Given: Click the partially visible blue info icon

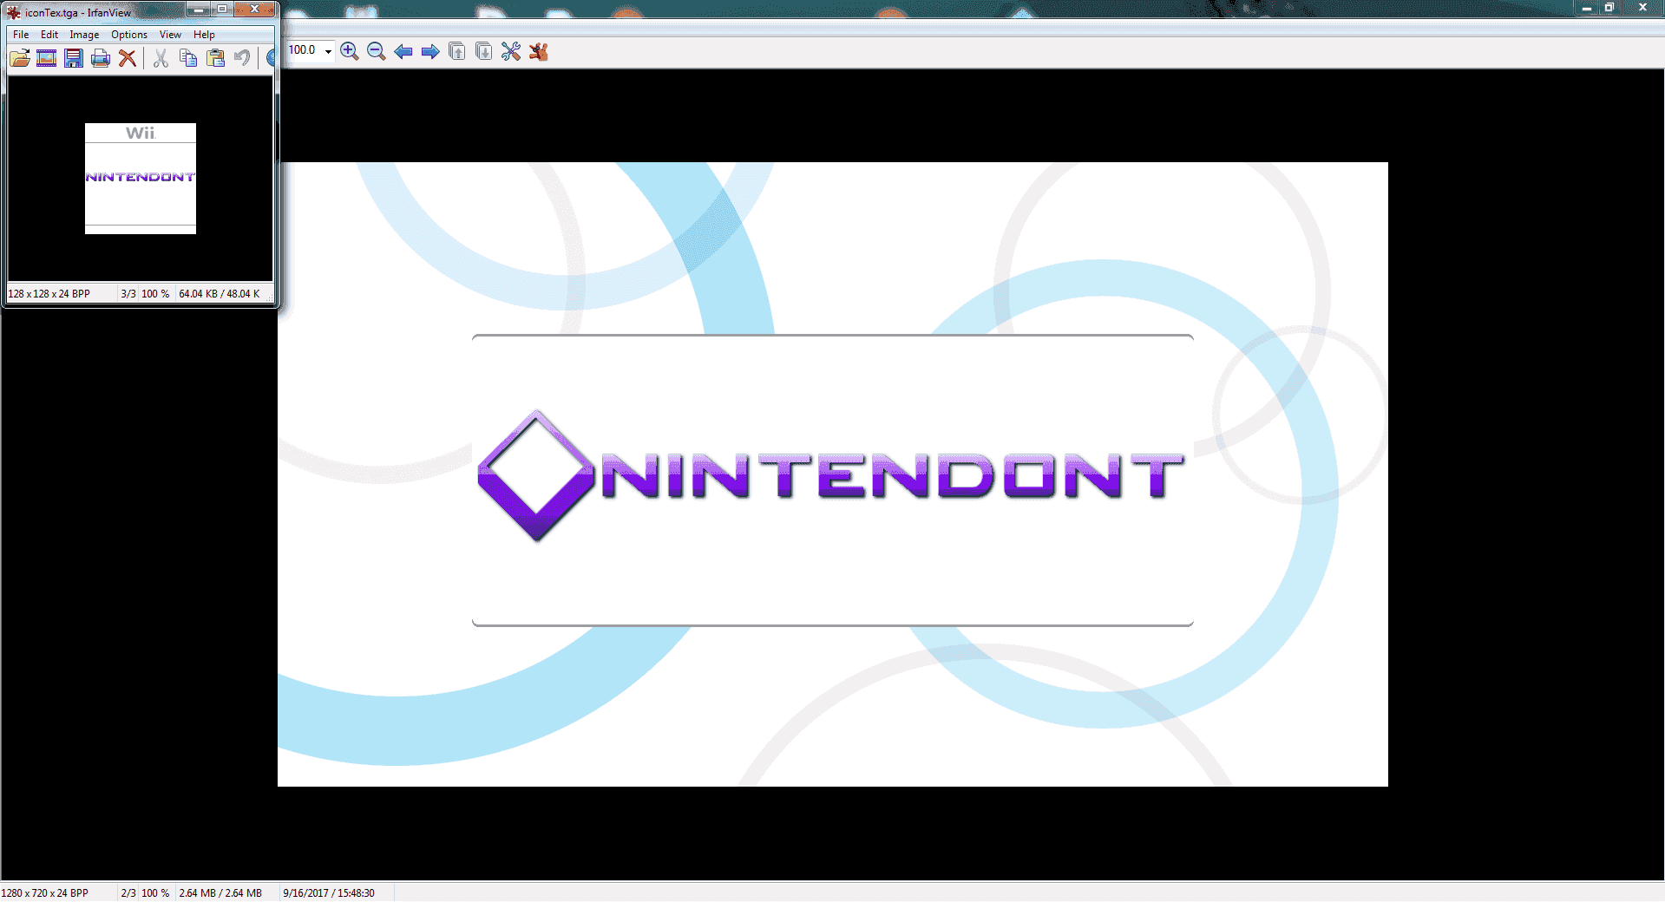Looking at the screenshot, I should pyautogui.click(x=270, y=58).
